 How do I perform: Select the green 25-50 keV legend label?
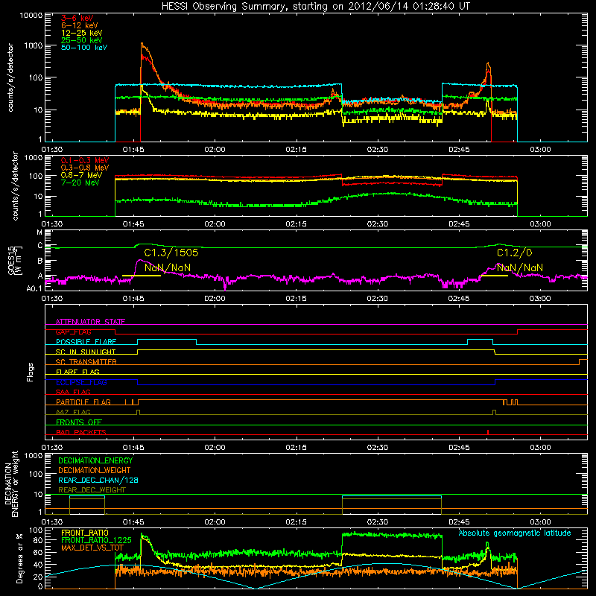tap(82, 40)
